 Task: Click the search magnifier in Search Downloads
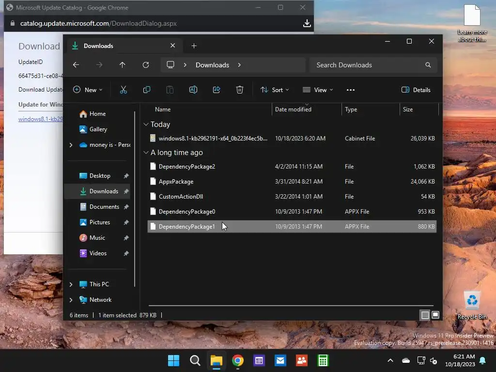428,65
